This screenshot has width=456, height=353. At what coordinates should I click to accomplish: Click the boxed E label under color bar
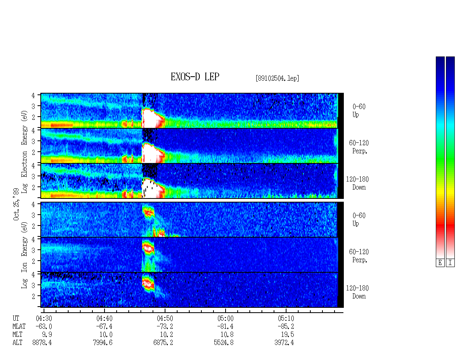point(440,263)
